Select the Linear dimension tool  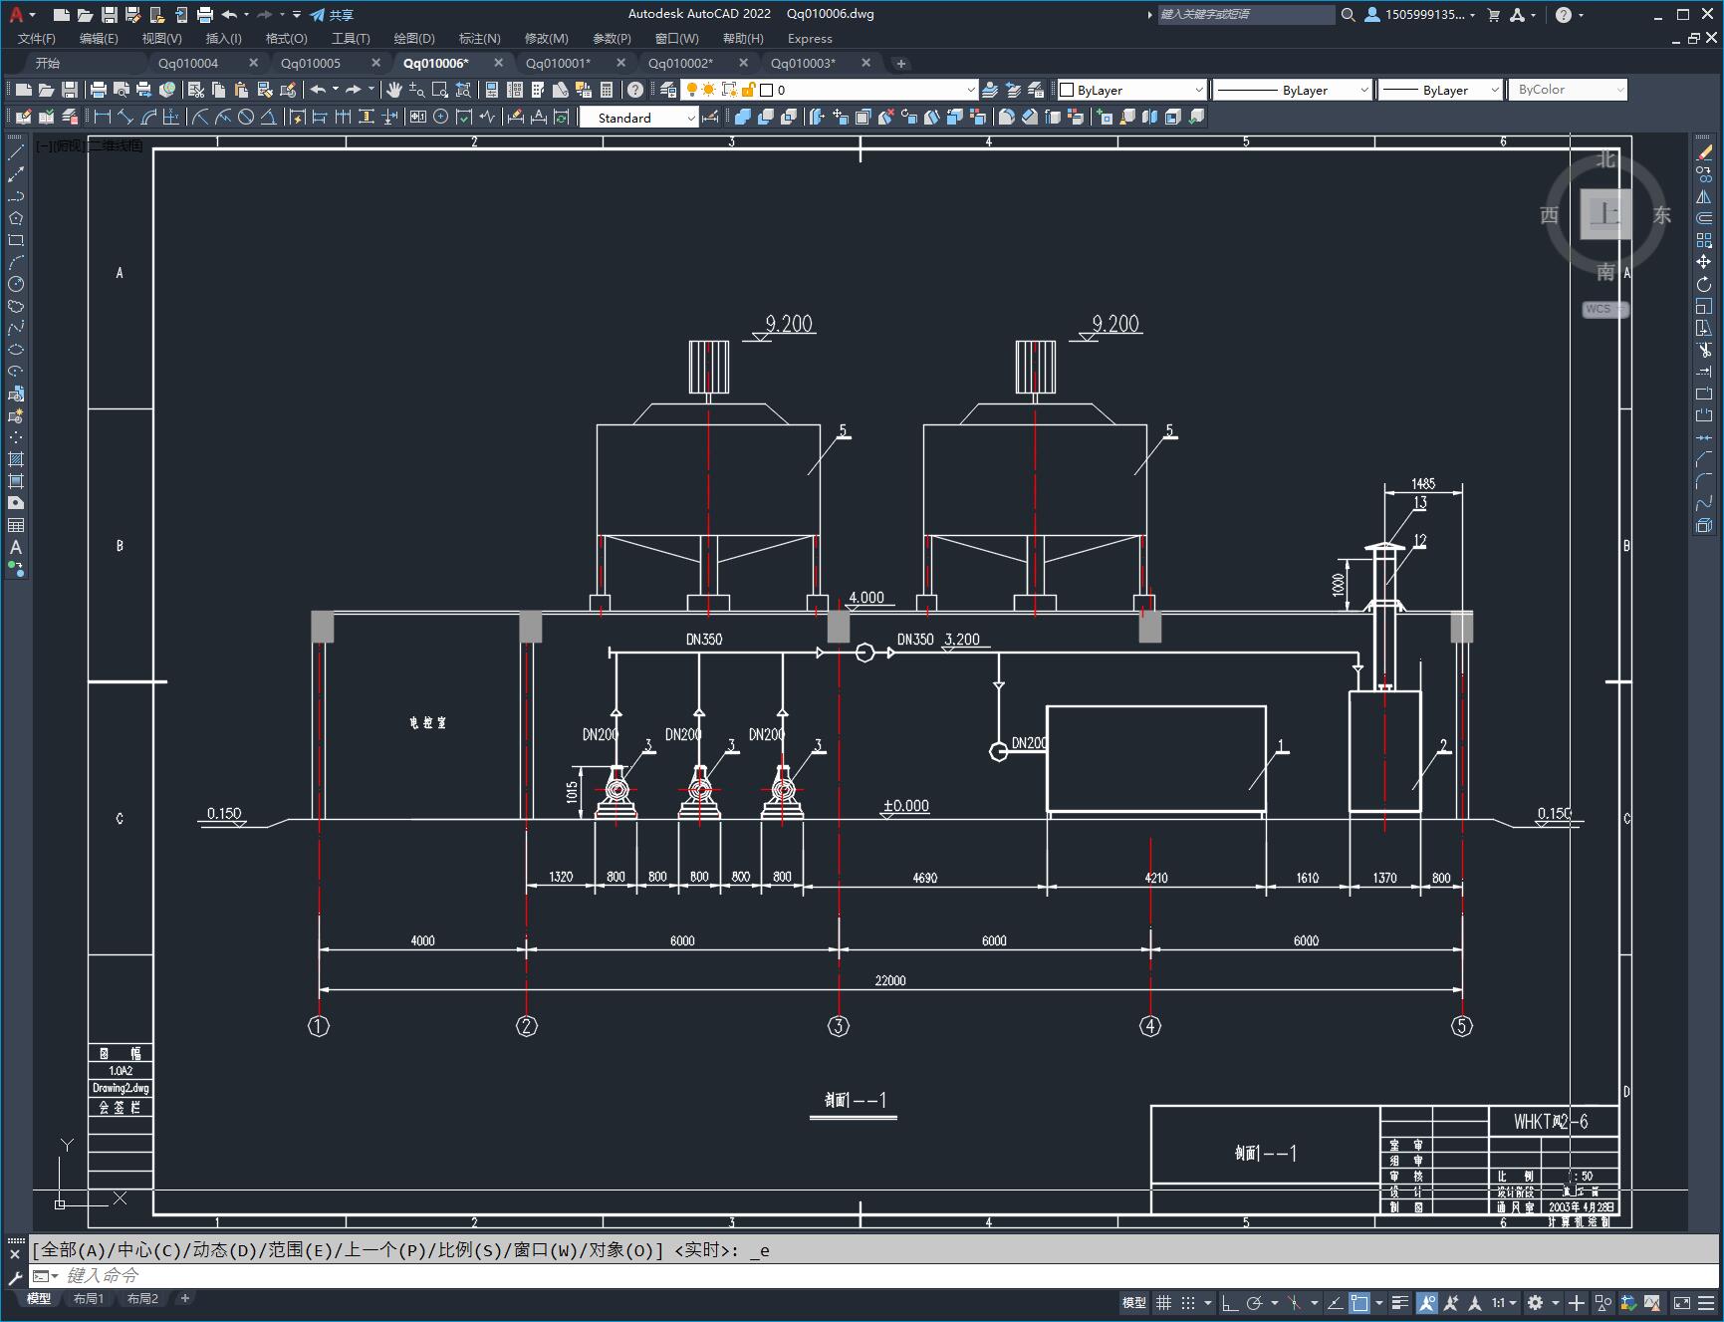click(103, 117)
